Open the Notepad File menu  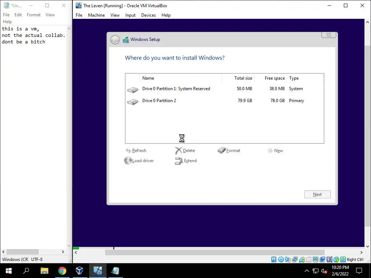click(6, 14)
